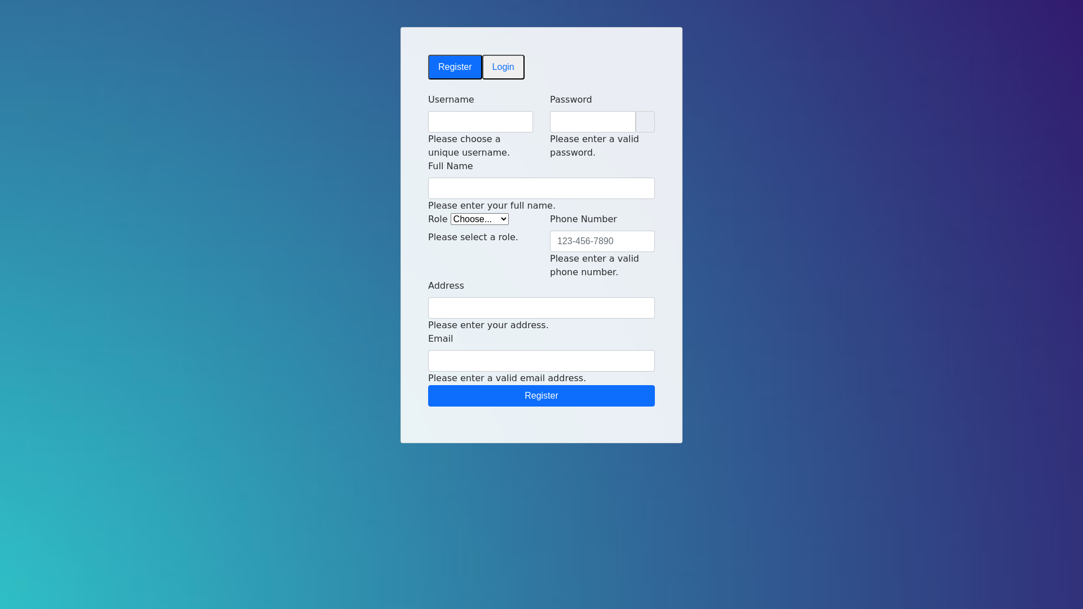
Task: Click the Role dropdown arrow
Action: tap(504, 219)
